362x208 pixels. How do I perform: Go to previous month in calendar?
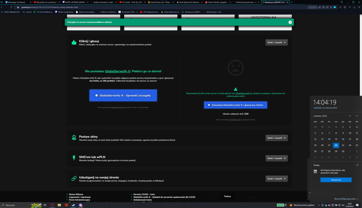click(x=350, y=116)
